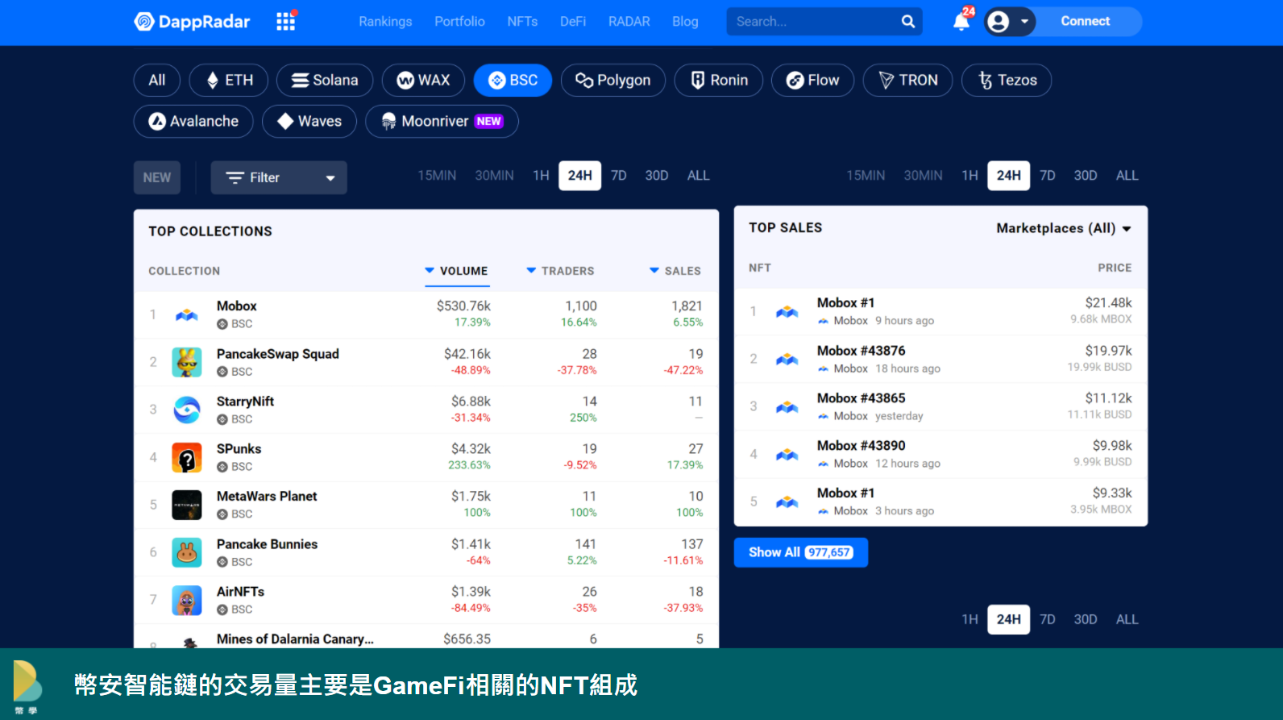Viewport: 1283px width, 720px height.
Task: Filter by Avalanche chain
Action: click(193, 121)
